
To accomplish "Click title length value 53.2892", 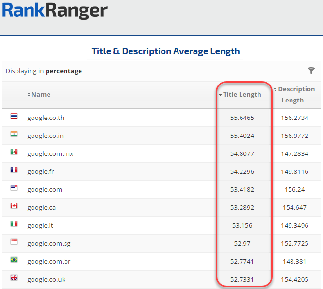I will tap(242, 207).
